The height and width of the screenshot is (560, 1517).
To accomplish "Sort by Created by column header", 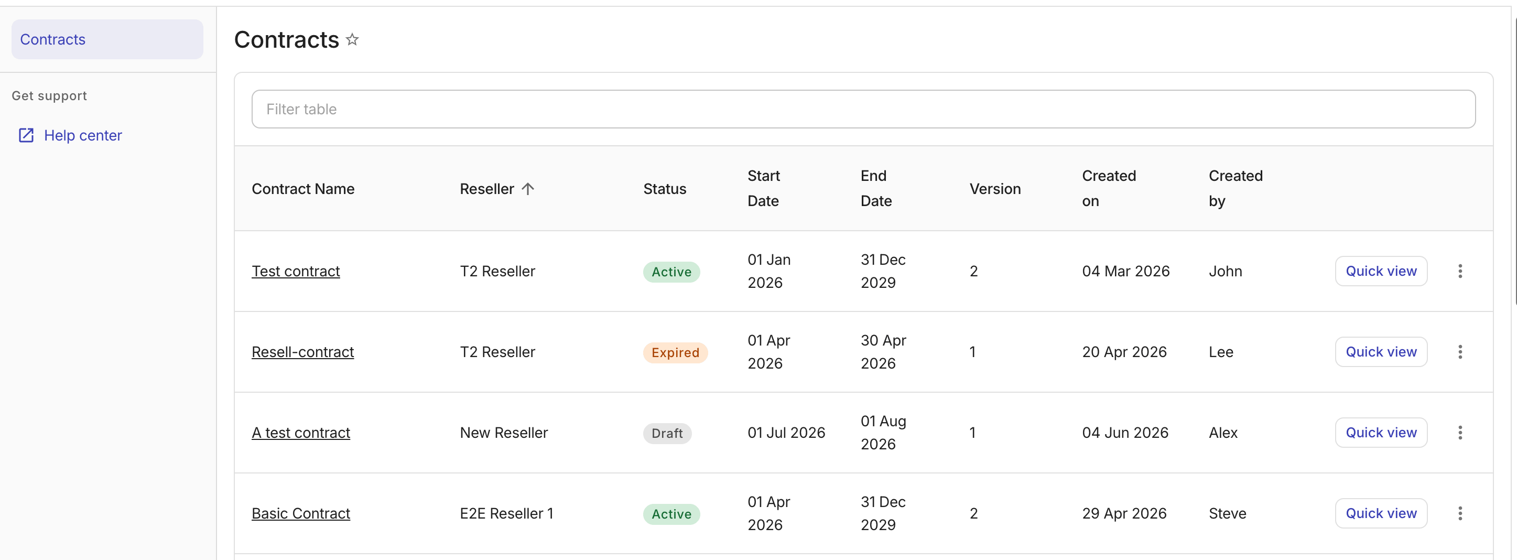I will (x=1236, y=188).
